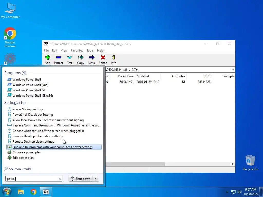Open the File menu in 7-Zip
This screenshot has width=263, height=197.
pos(46,51)
